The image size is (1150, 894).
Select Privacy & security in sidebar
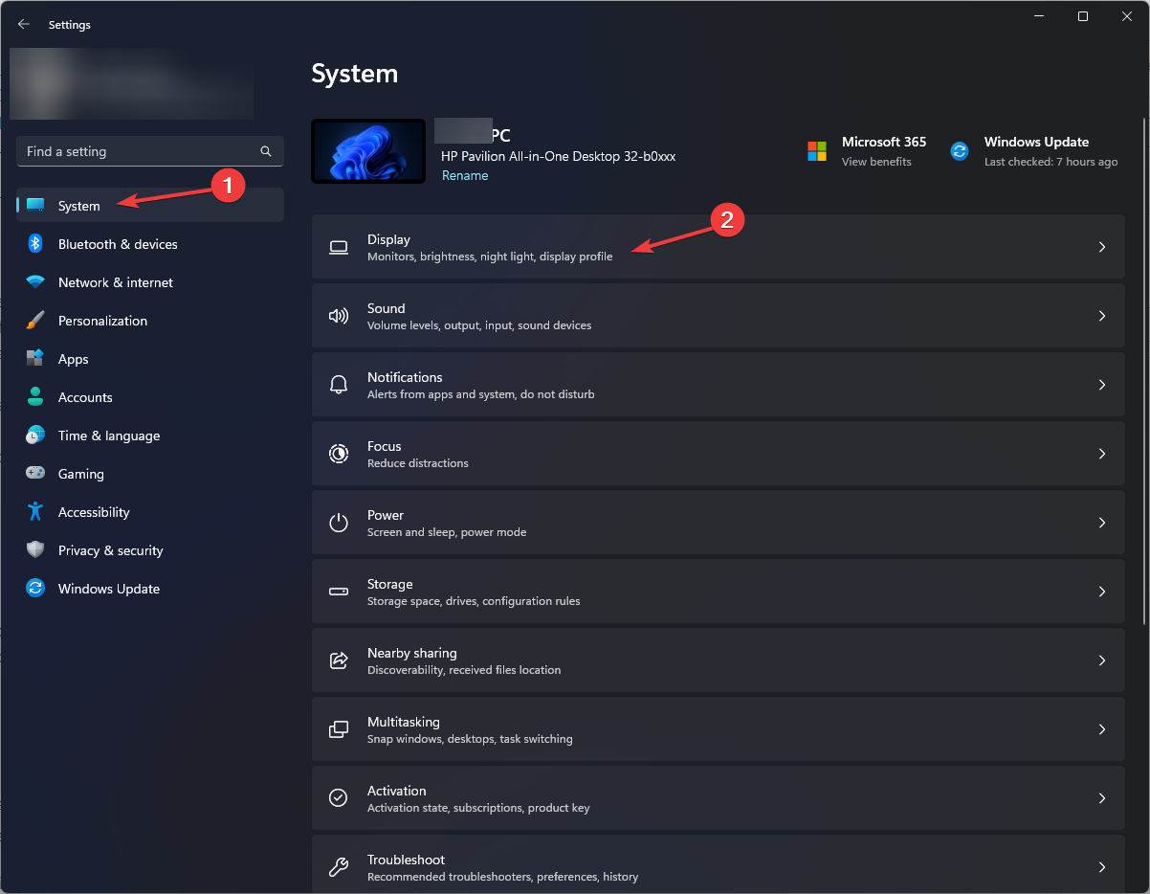(150, 550)
